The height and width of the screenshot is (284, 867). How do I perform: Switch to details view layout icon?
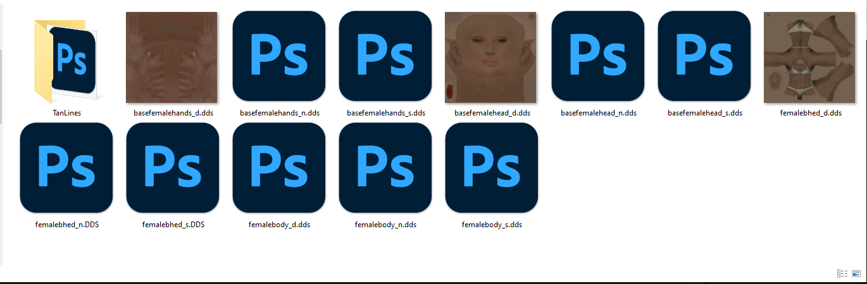[842, 273]
